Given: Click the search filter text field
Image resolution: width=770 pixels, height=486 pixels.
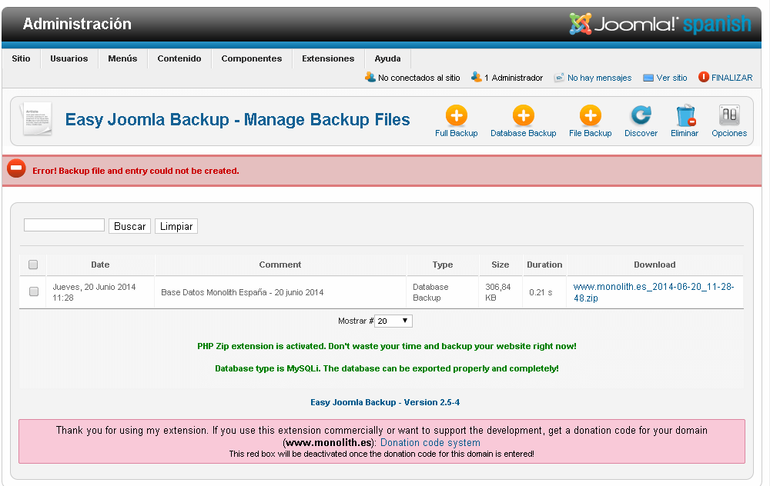Looking at the screenshot, I should 65,225.
